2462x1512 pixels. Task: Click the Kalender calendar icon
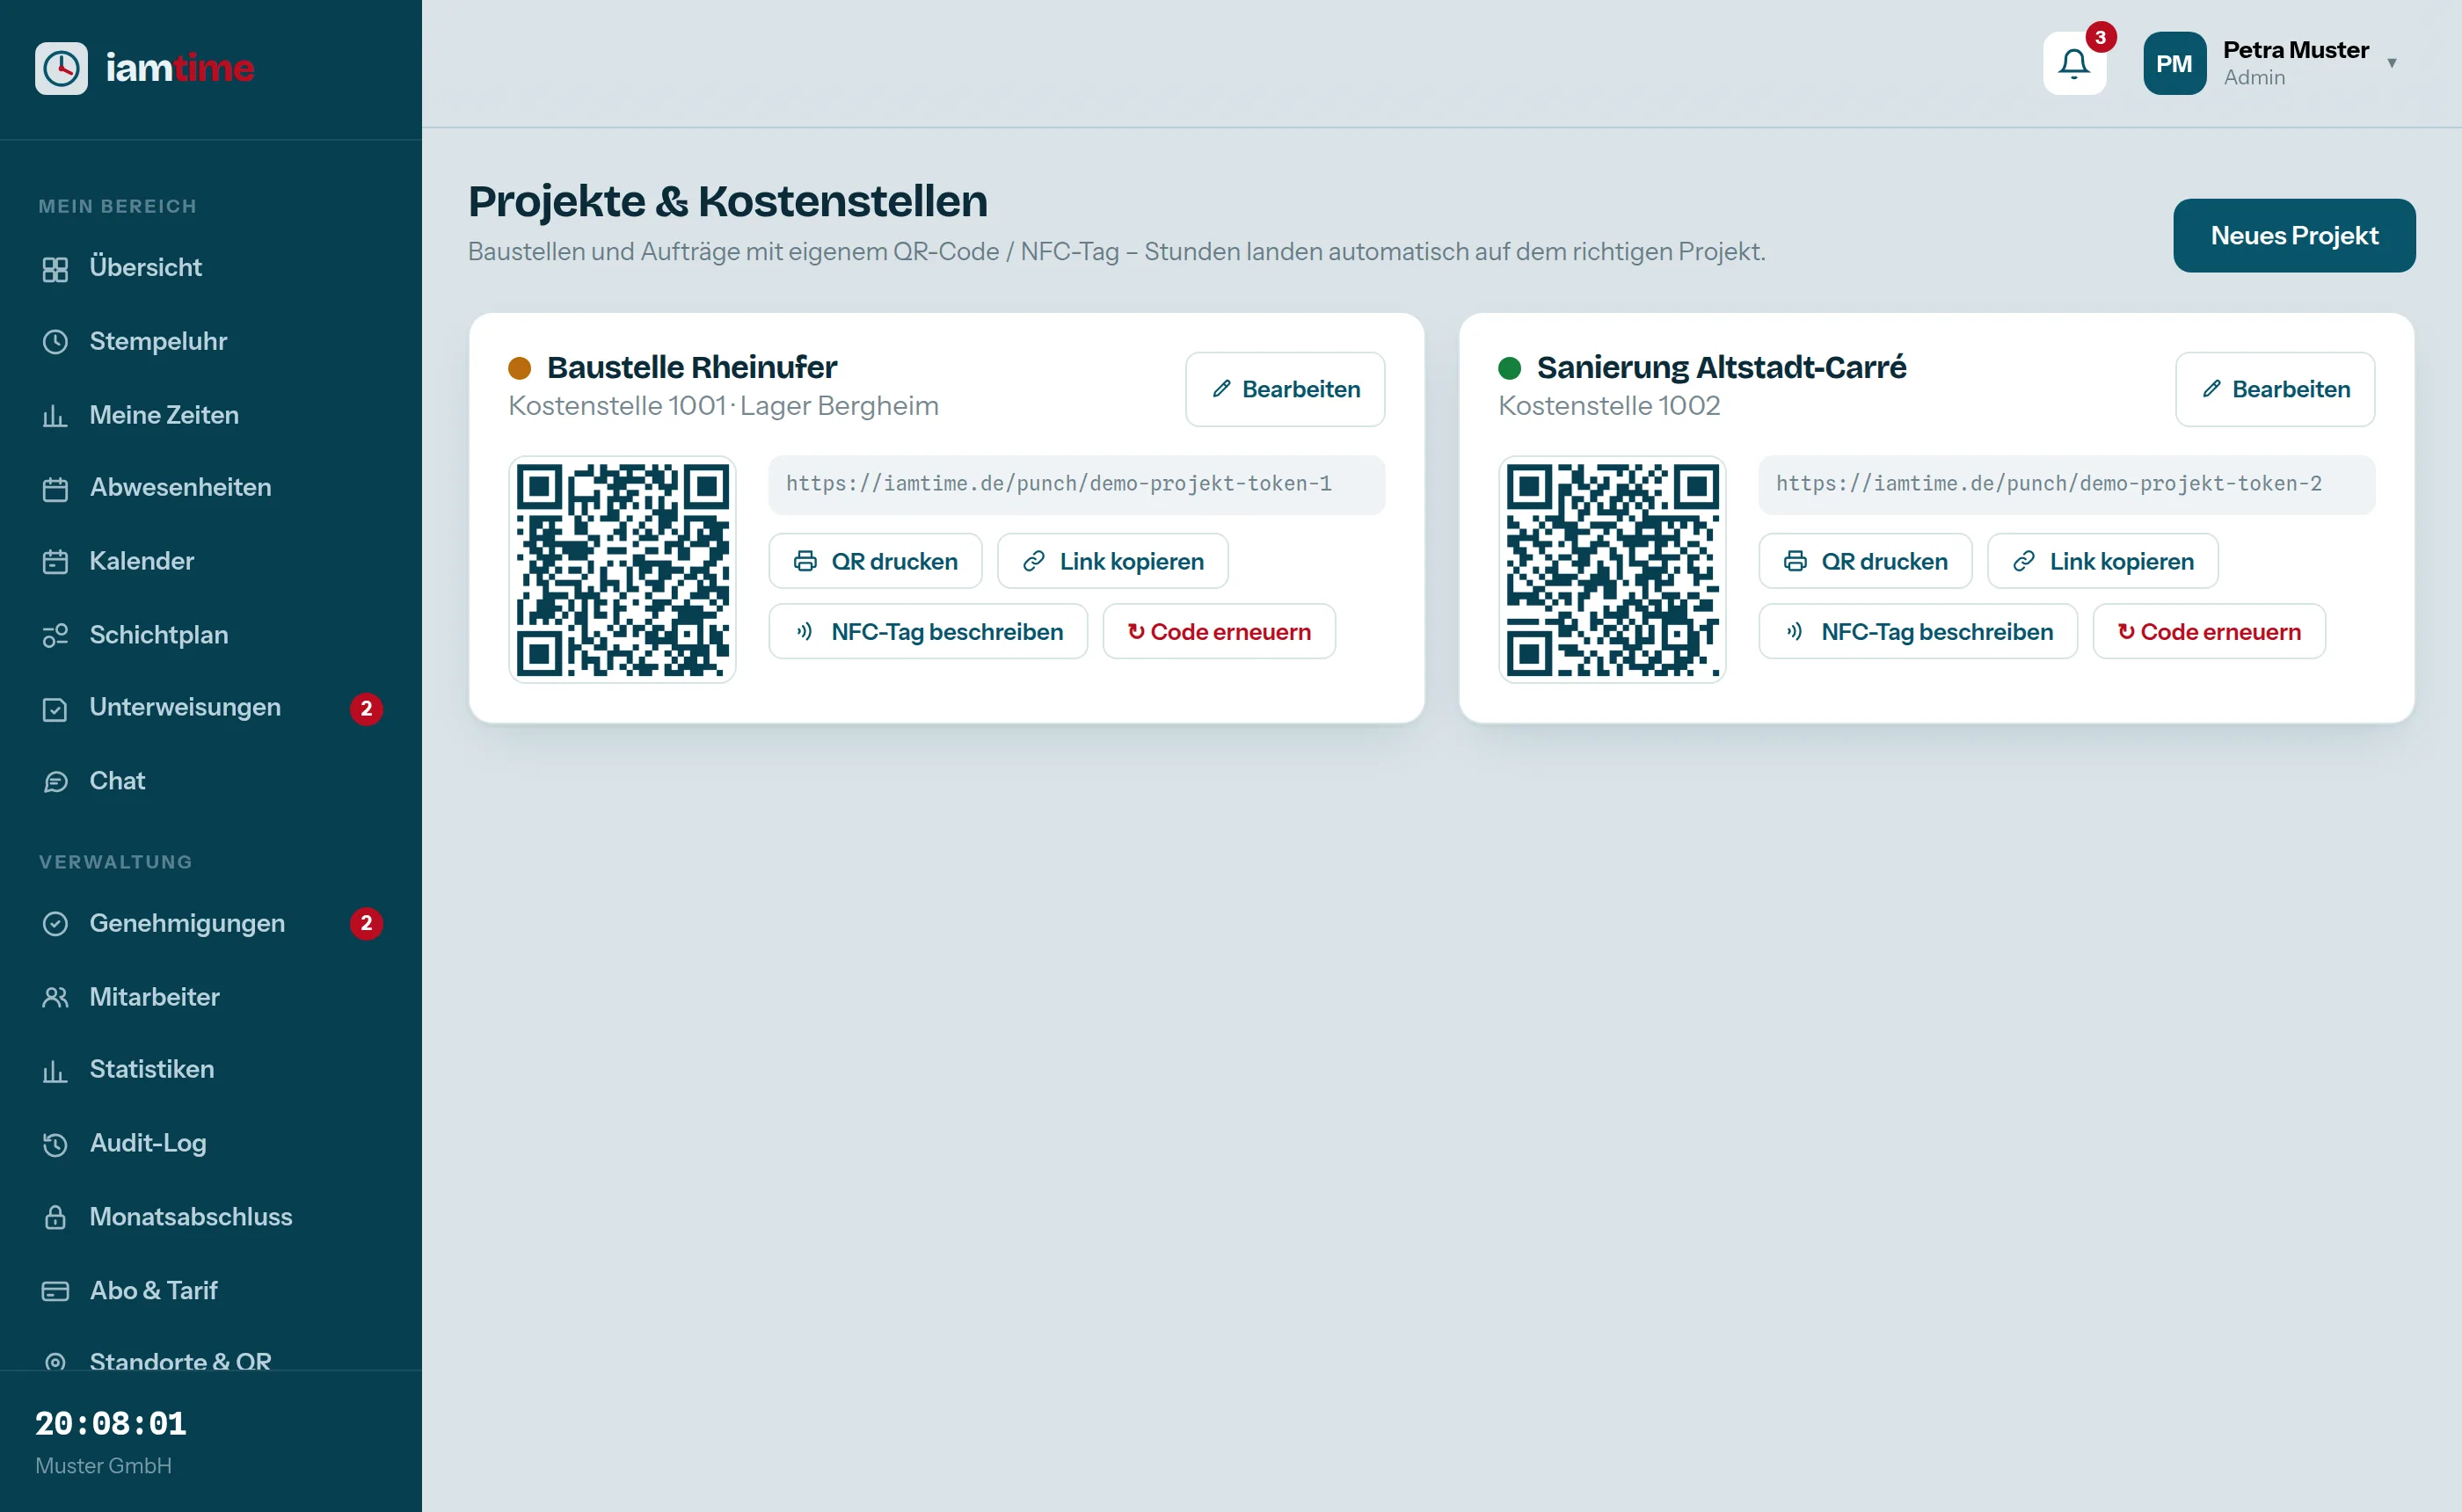pos(55,562)
